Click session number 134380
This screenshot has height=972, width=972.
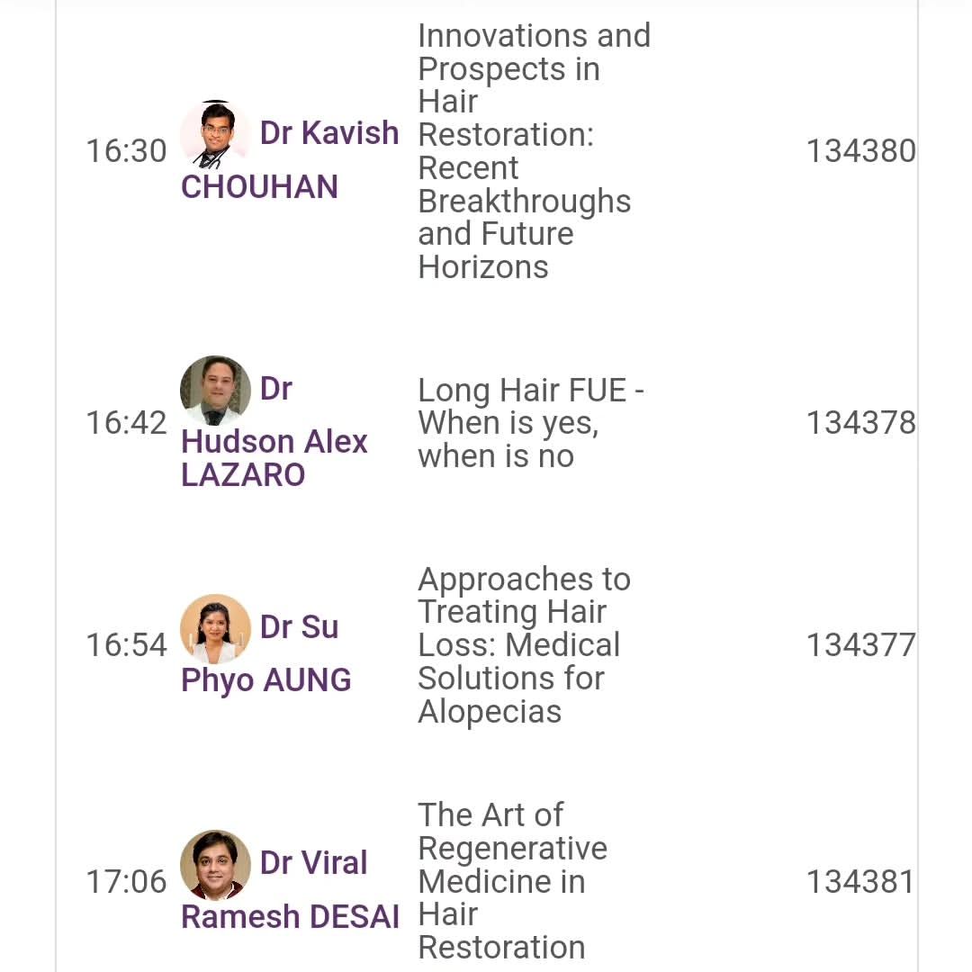click(860, 151)
